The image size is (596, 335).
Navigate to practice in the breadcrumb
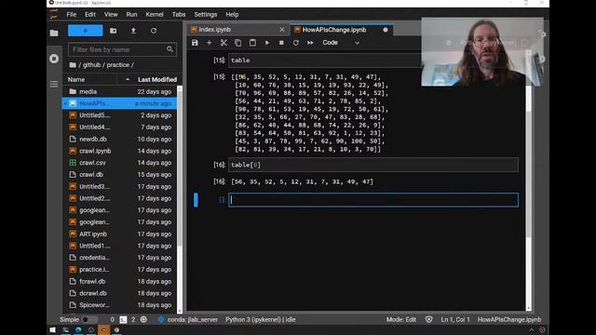click(118, 65)
